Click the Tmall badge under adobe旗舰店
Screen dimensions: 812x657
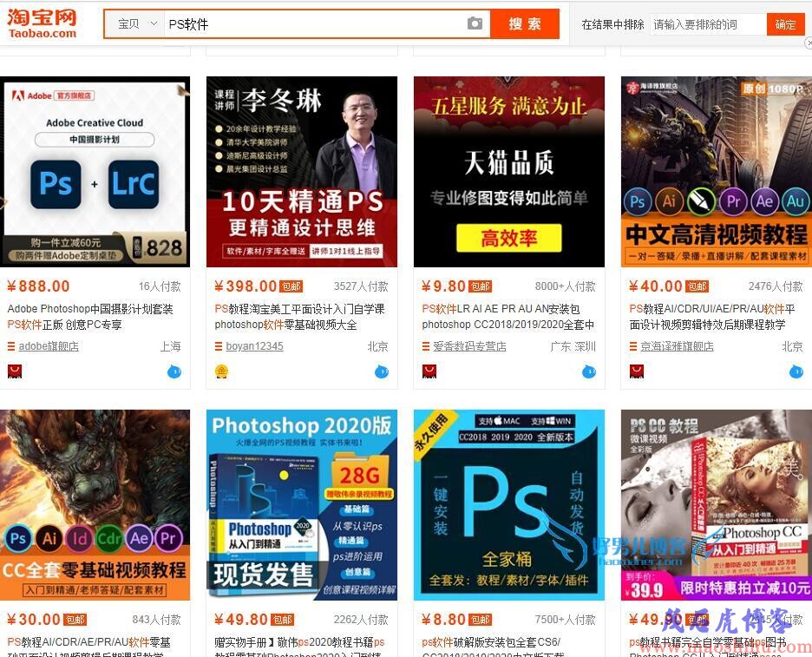click(x=15, y=371)
